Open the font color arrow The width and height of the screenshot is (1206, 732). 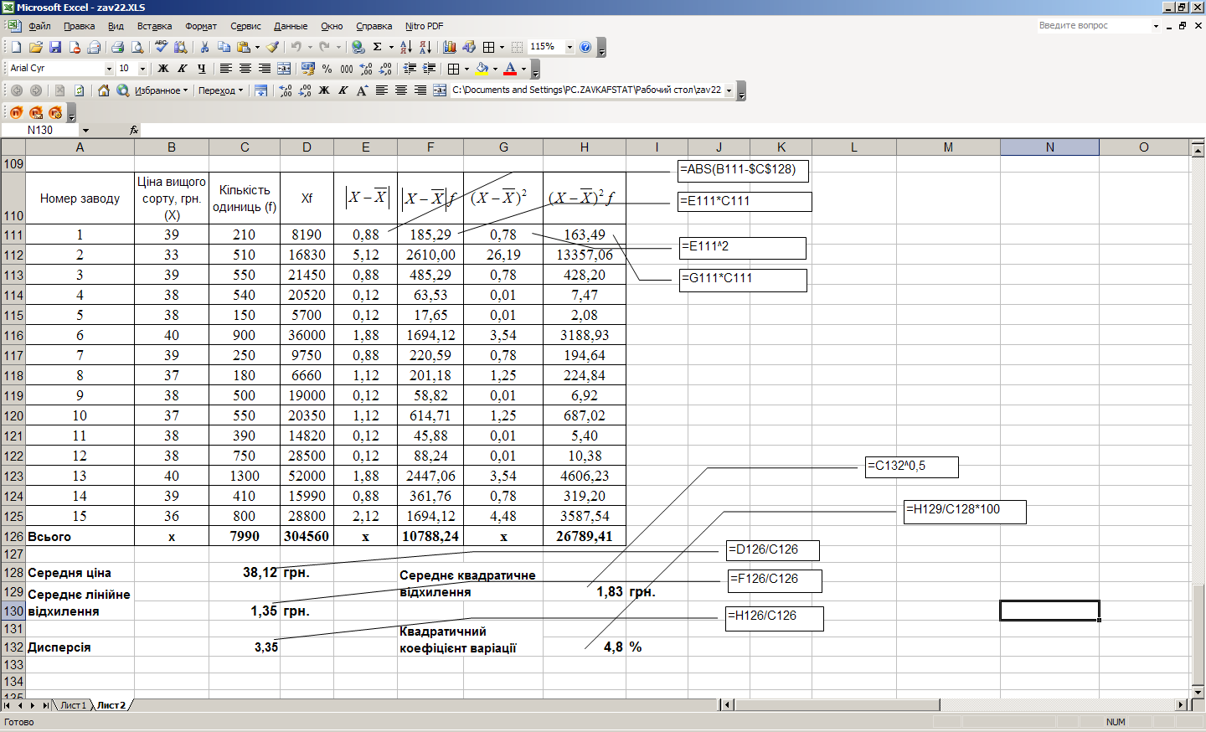click(x=523, y=69)
